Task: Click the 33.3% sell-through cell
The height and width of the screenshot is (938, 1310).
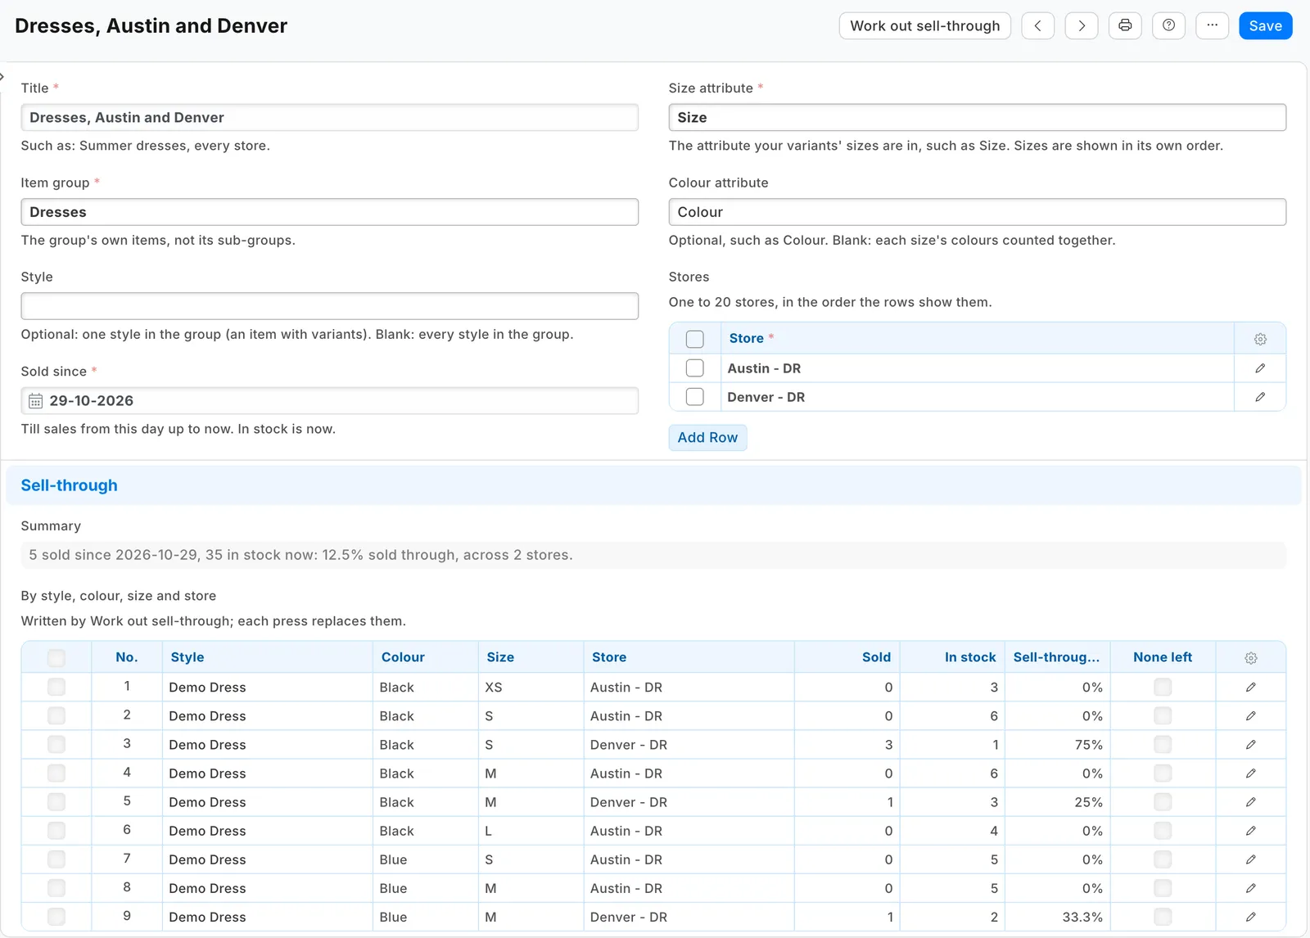Action: pos(1058,917)
